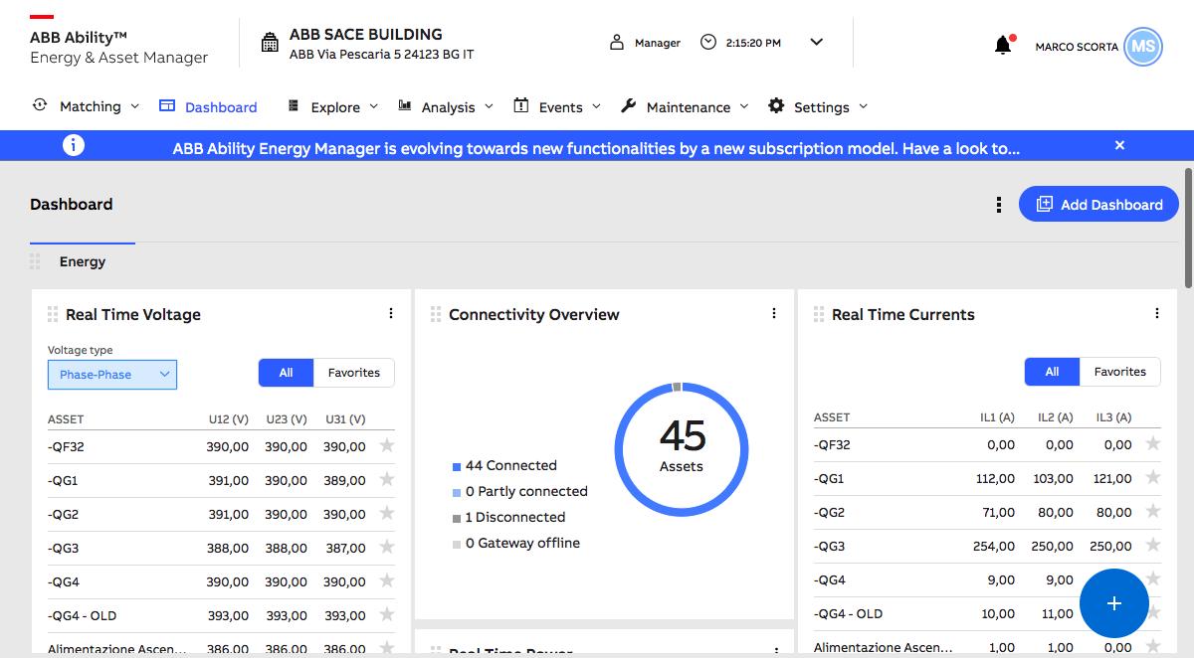
Task: Select the Energy dashboard tab
Action: pyautogui.click(x=83, y=262)
